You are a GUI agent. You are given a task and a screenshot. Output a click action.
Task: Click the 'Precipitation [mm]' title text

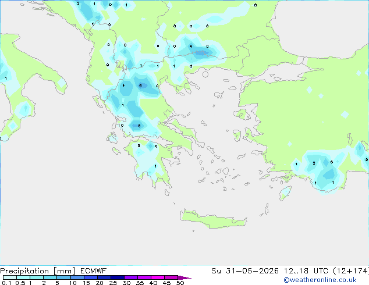[x=38, y=271]
